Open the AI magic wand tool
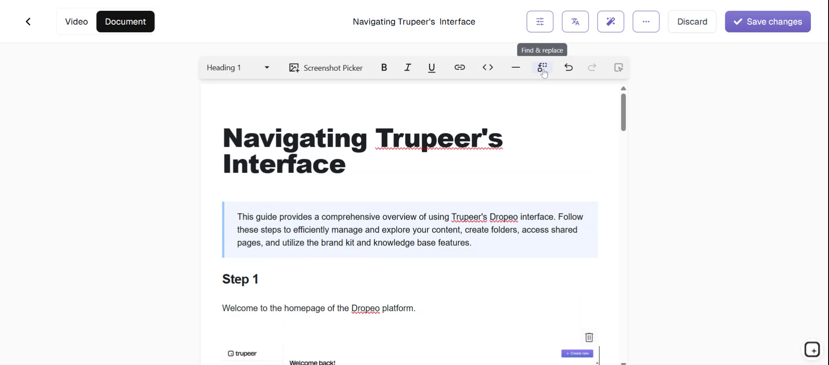This screenshot has width=829, height=365. point(611,22)
